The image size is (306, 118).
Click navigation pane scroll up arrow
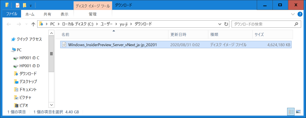tap(52, 33)
